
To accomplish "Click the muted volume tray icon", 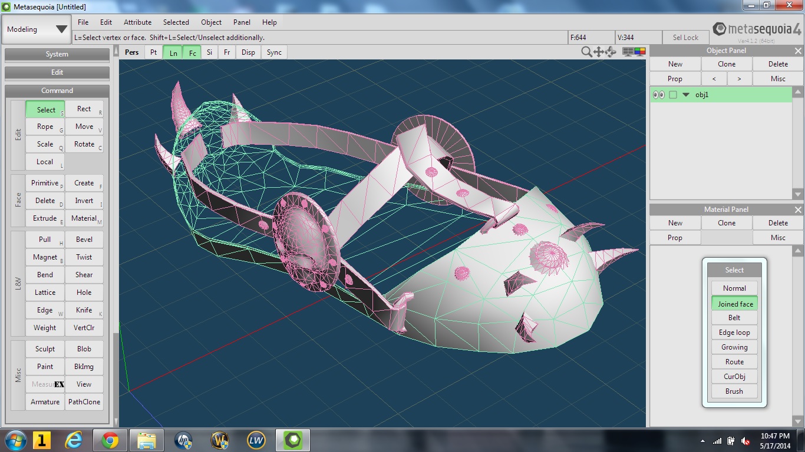I will tap(745, 441).
